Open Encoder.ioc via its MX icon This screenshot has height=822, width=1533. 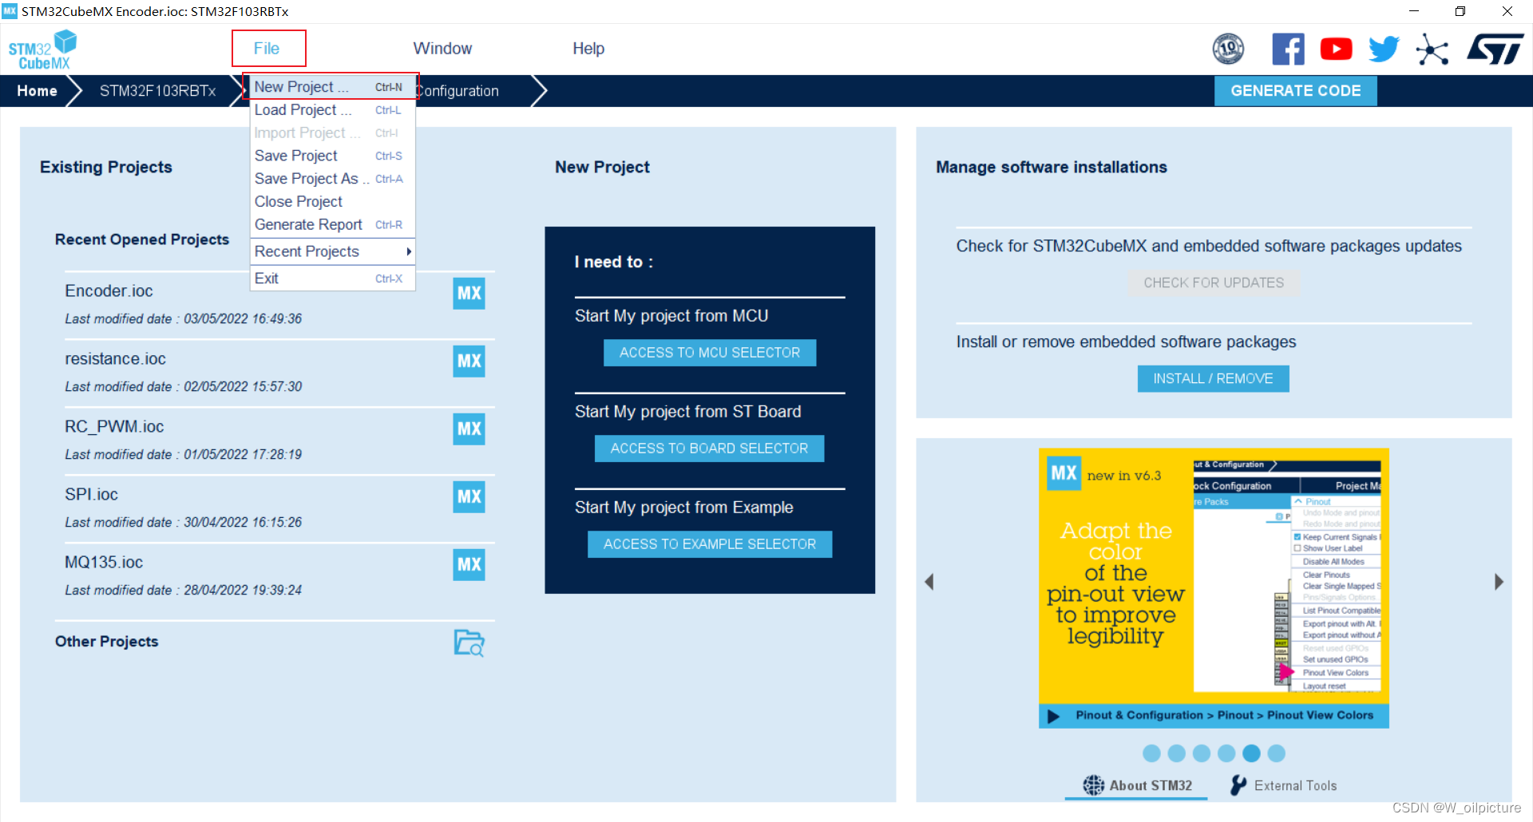(469, 294)
